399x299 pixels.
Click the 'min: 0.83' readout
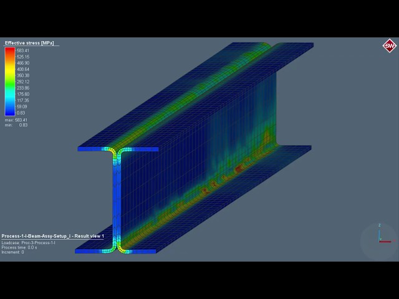coord(16,125)
